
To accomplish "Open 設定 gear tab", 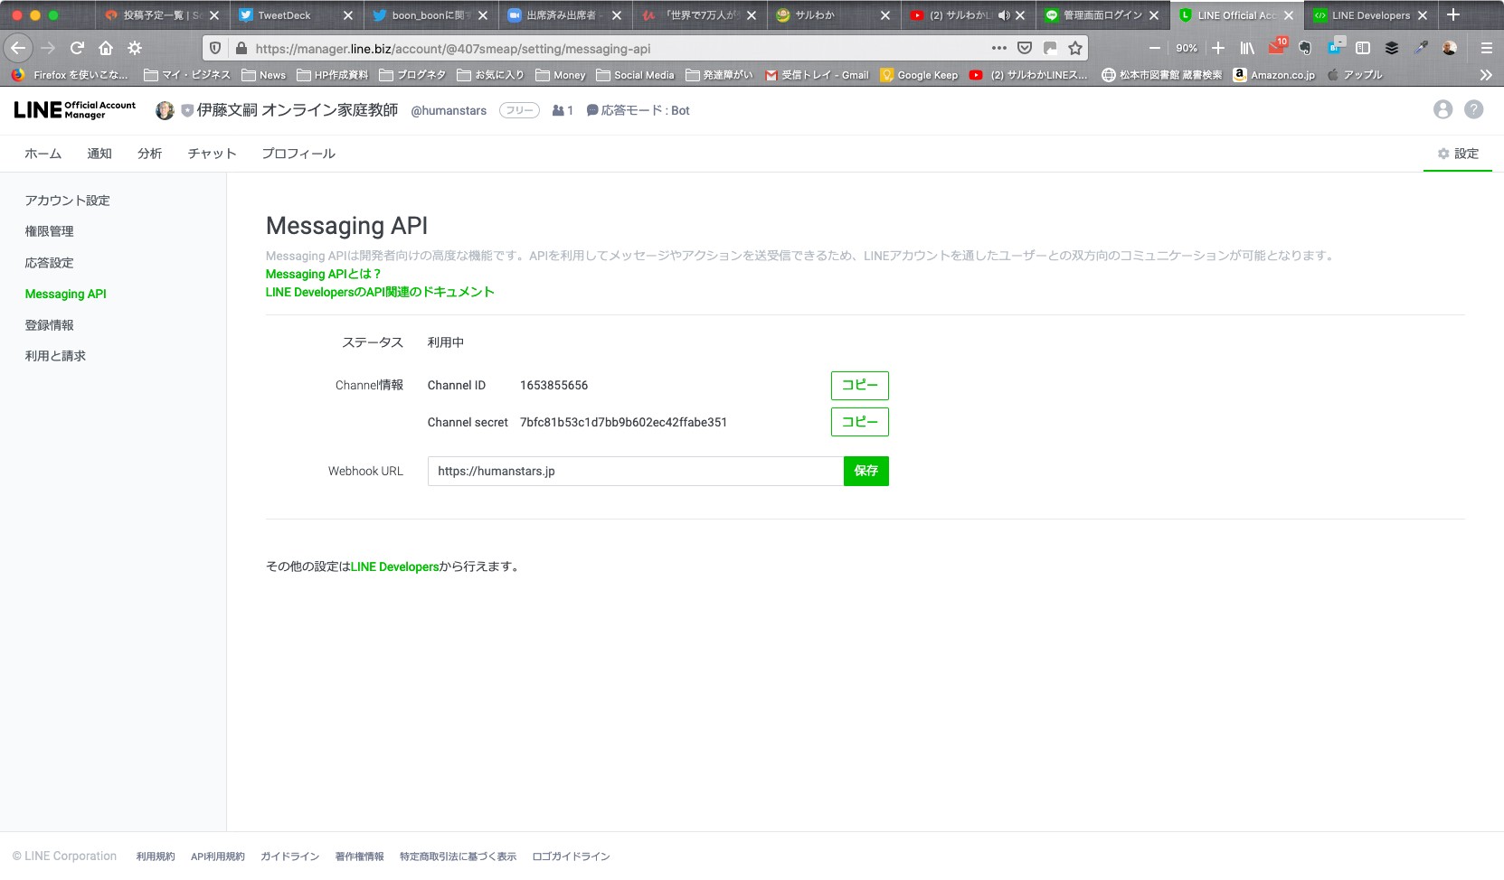I will (x=1458, y=154).
